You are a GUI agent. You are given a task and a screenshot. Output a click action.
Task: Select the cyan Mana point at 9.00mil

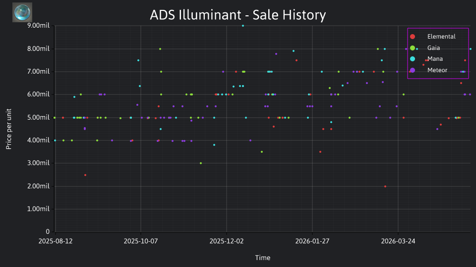tap(243, 26)
